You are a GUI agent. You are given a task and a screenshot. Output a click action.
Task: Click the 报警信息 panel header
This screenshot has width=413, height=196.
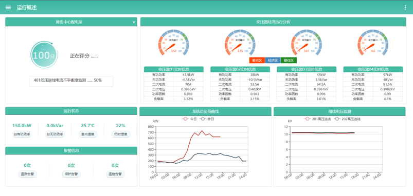click(x=71, y=150)
